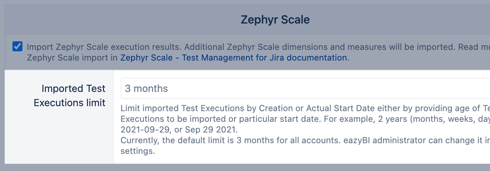Click the 'Import Zephyr Scale execution results' label
Screen dimensions: 490x171
[104, 47]
